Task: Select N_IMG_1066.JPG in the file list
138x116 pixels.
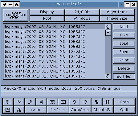Action: pyautogui.click(x=54, y=32)
